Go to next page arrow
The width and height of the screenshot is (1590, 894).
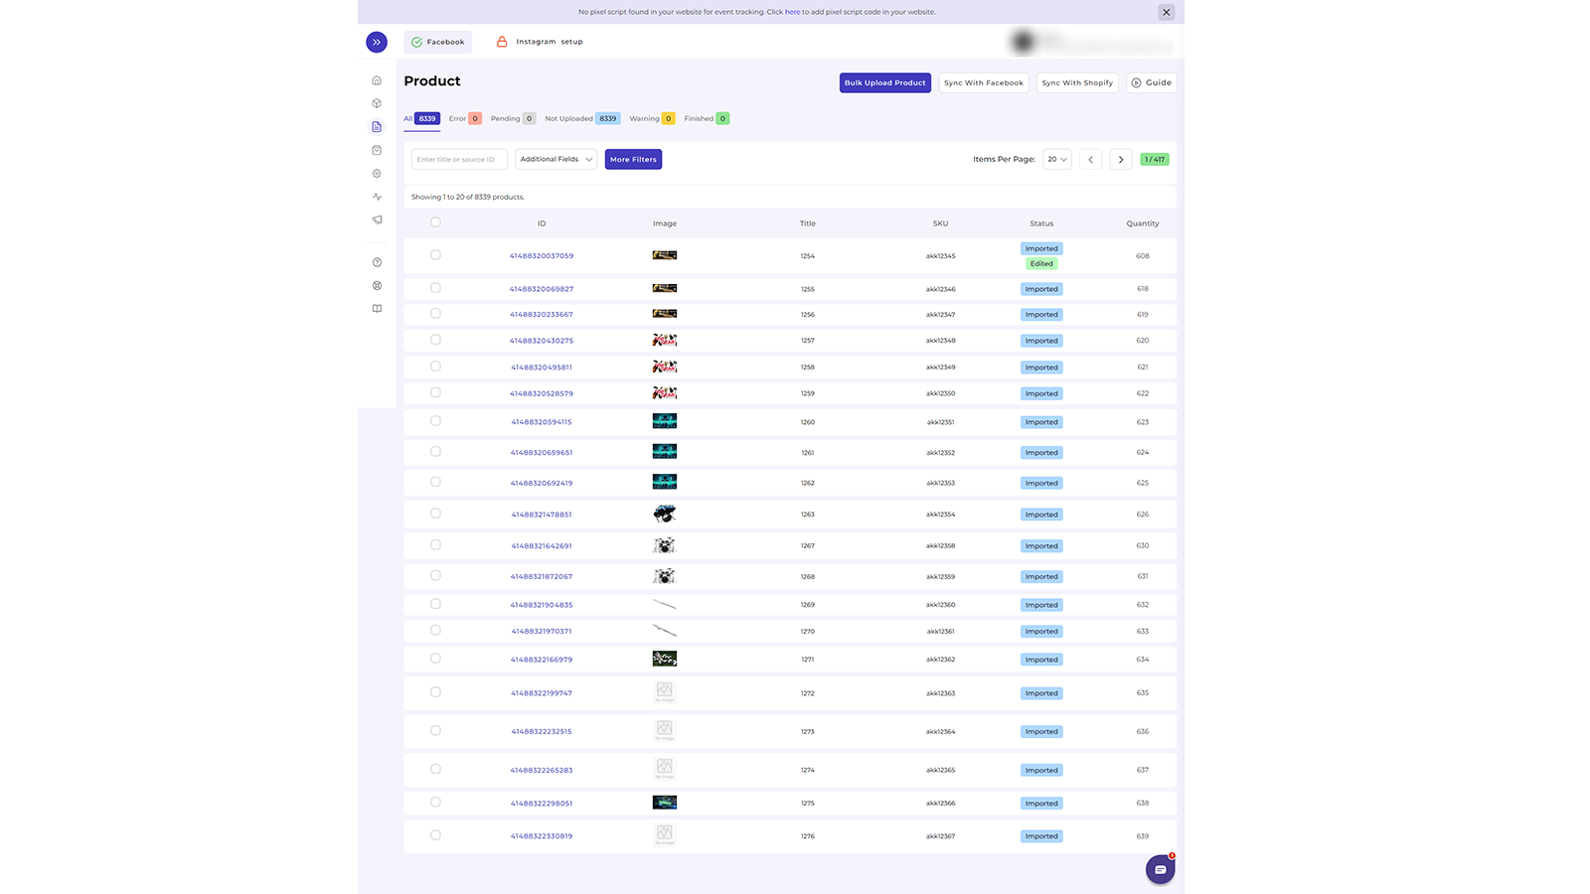1121,159
